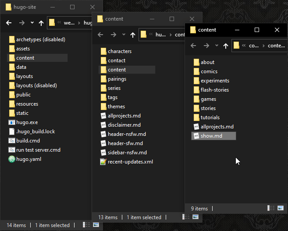Image resolution: width=288 pixels, height=231 pixels.
Task: Select the flash-stories folder icon
Action: tap(196, 90)
